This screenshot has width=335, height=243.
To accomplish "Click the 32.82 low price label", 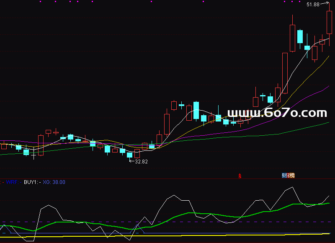I will pyautogui.click(x=141, y=161).
